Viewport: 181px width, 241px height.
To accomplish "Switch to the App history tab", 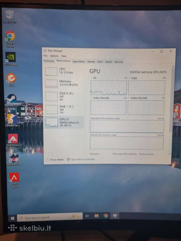I will tap(79, 62).
